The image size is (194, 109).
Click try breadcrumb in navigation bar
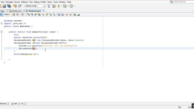pos(22,104)
